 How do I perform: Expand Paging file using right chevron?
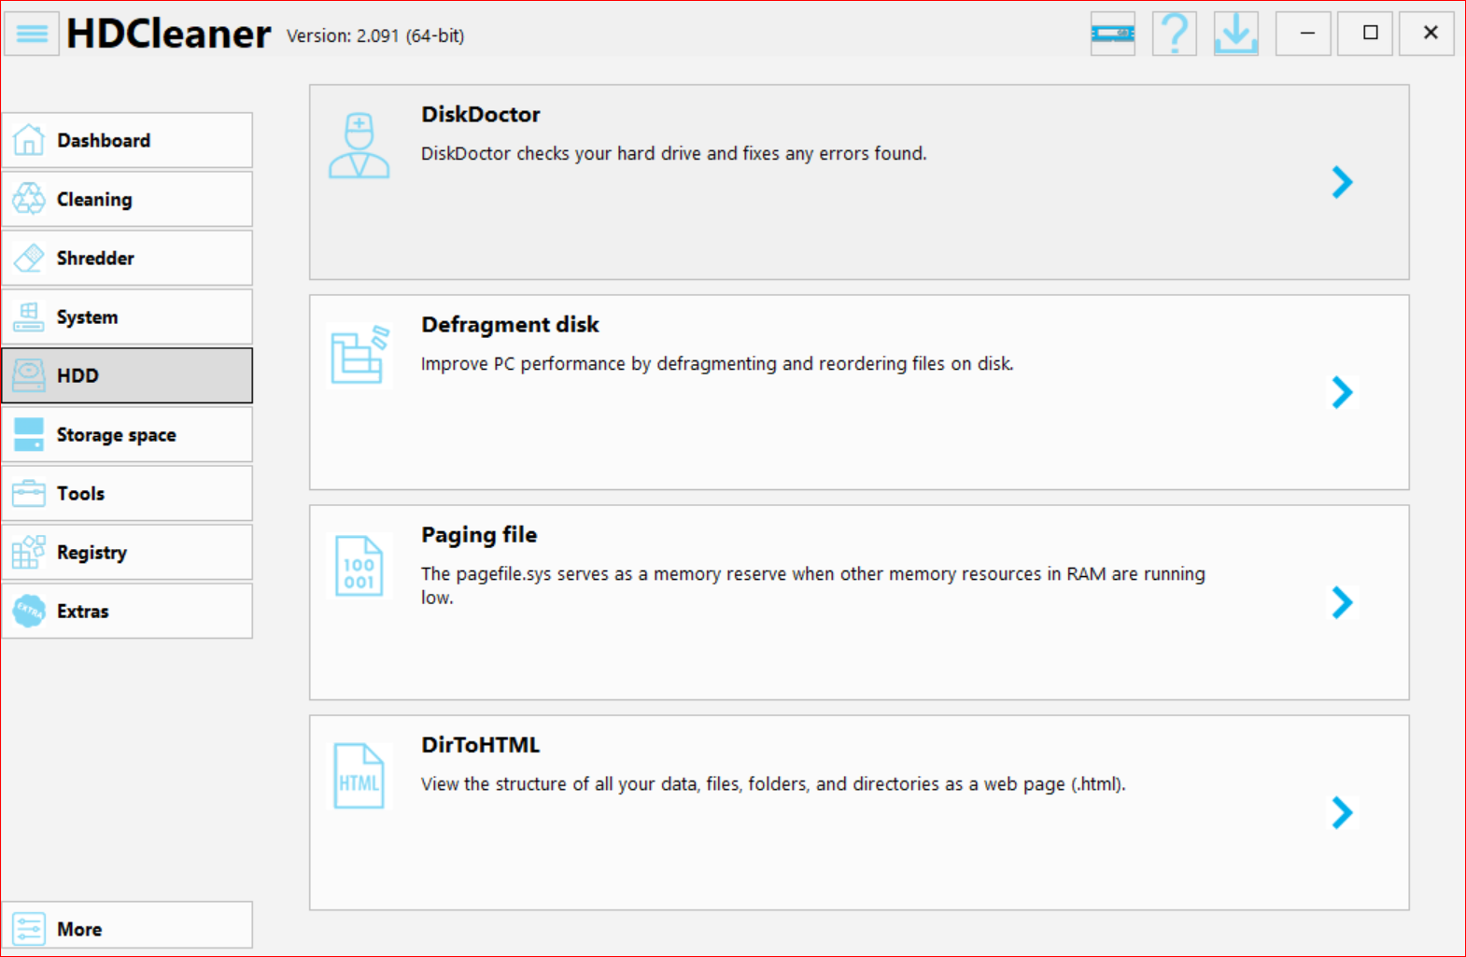coord(1342,602)
